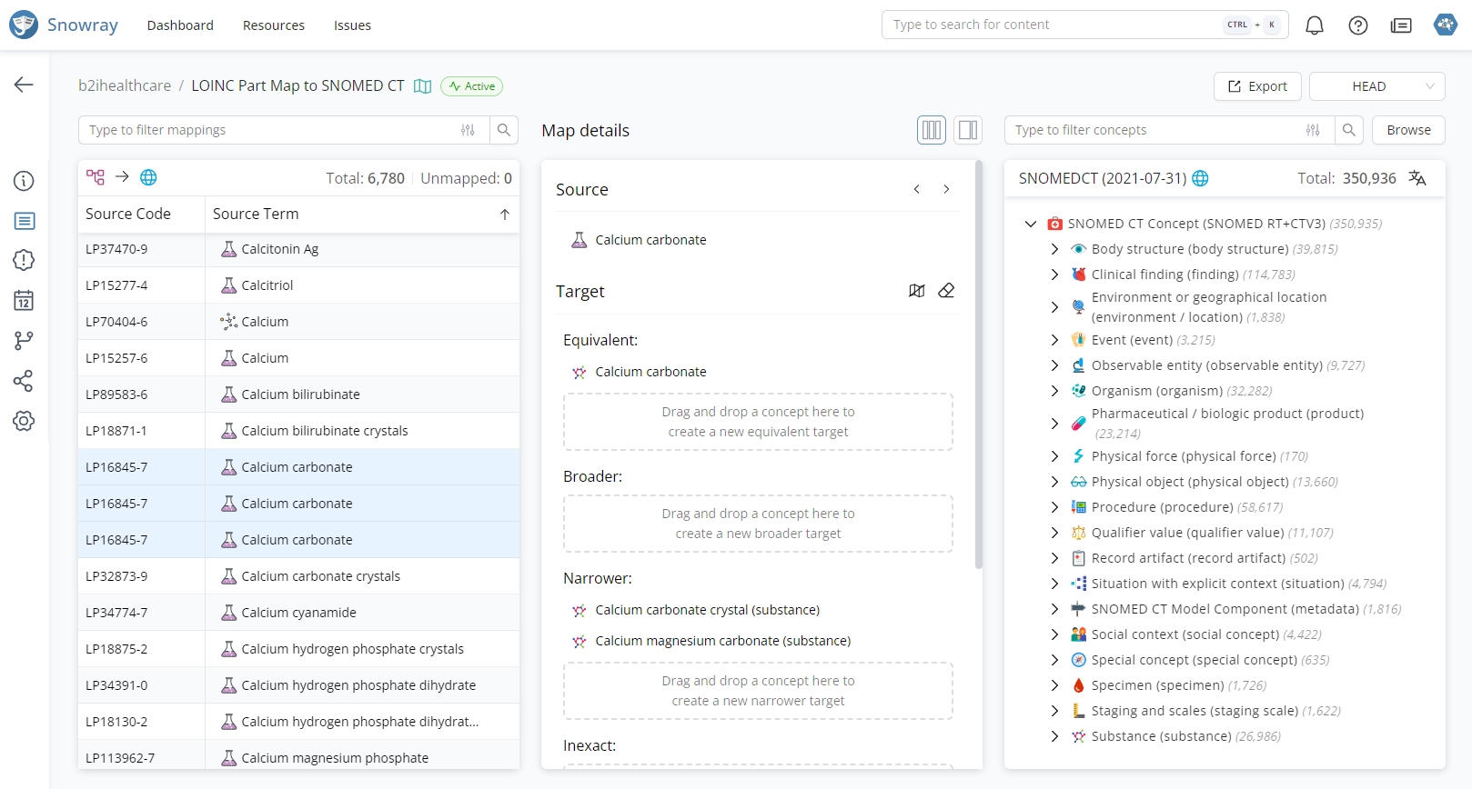
Task: Click the branches icon in left sidebar
Action: click(x=24, y=340)
